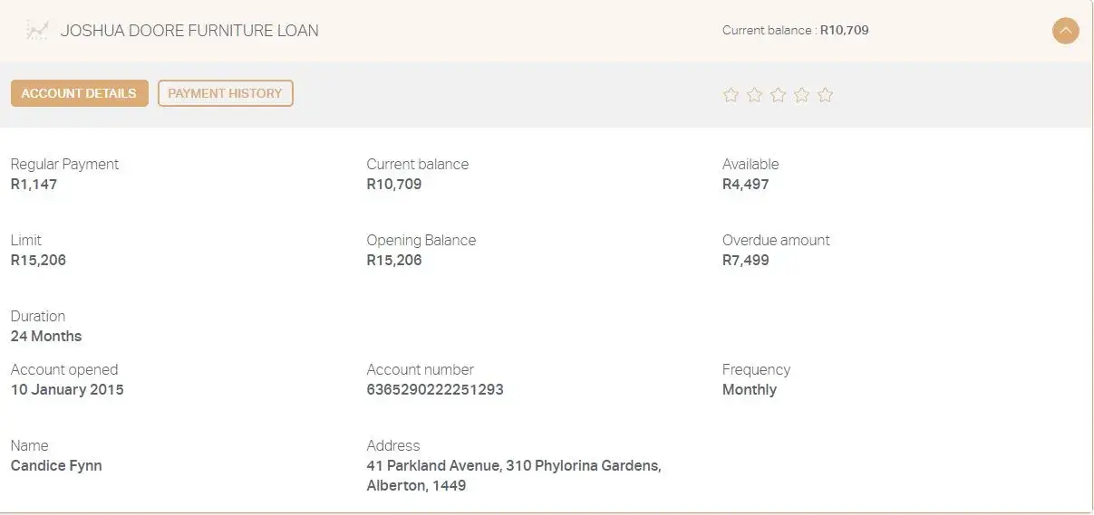Select the account number 6365290222251293

click(435, 390)
